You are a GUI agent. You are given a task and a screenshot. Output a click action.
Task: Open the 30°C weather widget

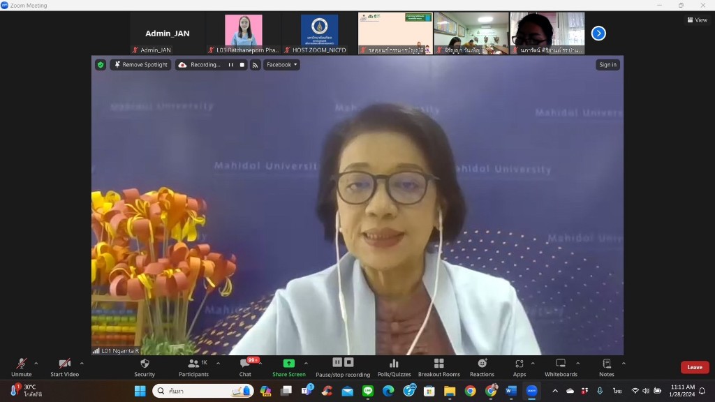pyautogui.click(x=27, y=391)
